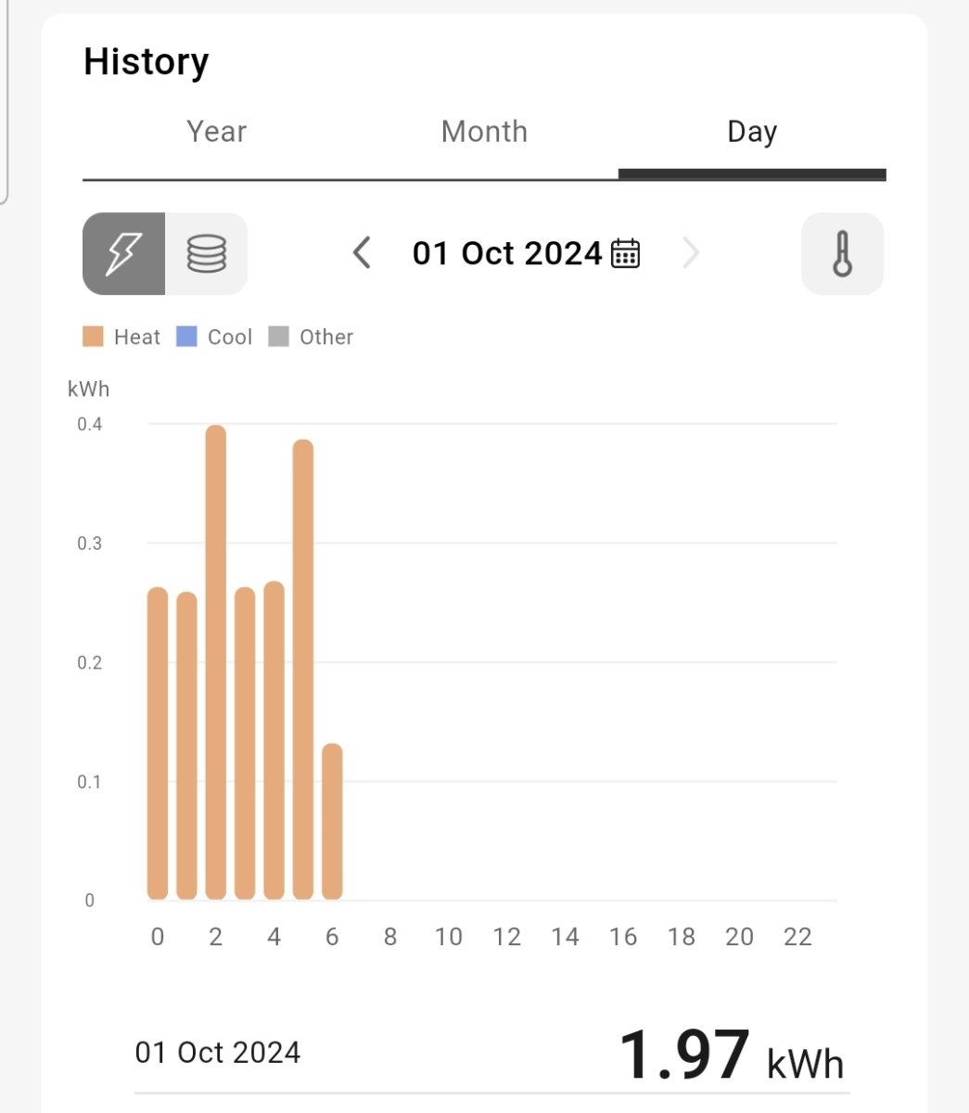Viewport: 969px width, 1113px height.
Task: Select the energy lightning bolt view
Action: pyautogui.click(x=123, y=253)
